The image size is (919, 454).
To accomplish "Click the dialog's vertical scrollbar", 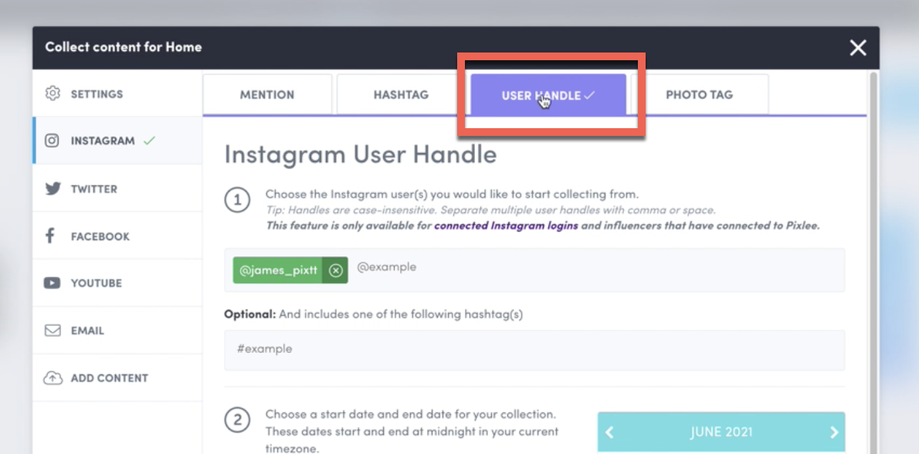I will pos(873,232).
